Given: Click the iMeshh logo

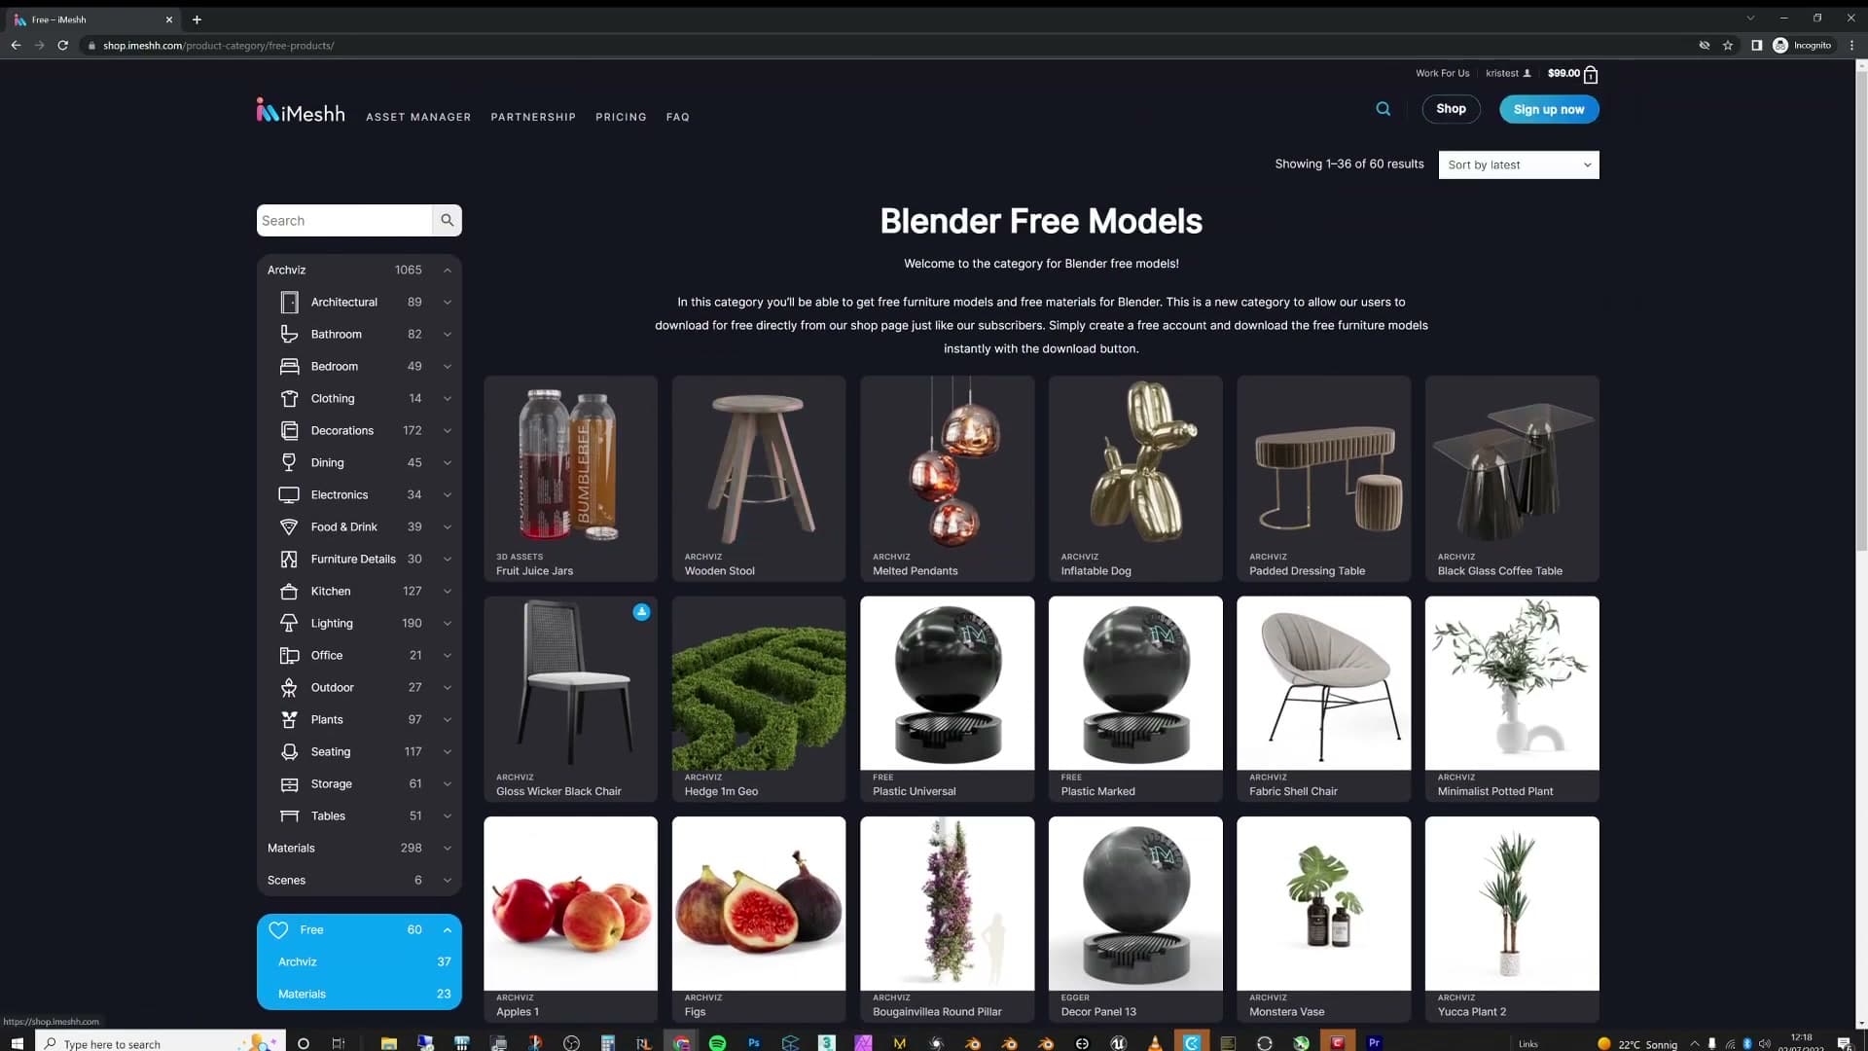Looking at the screenshot, I should tap(301, 111).
